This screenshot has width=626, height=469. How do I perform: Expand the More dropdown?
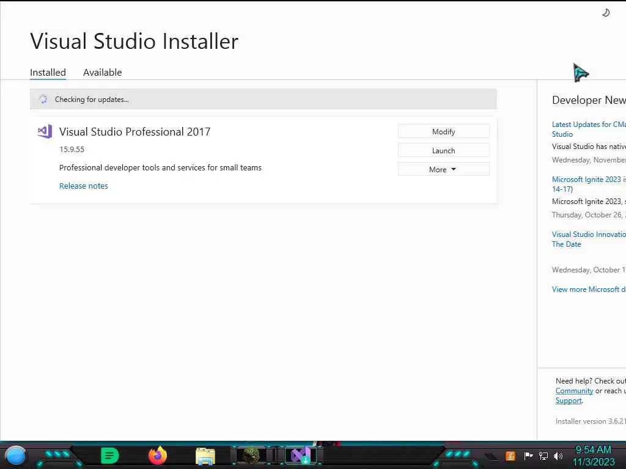coord(444,169)
